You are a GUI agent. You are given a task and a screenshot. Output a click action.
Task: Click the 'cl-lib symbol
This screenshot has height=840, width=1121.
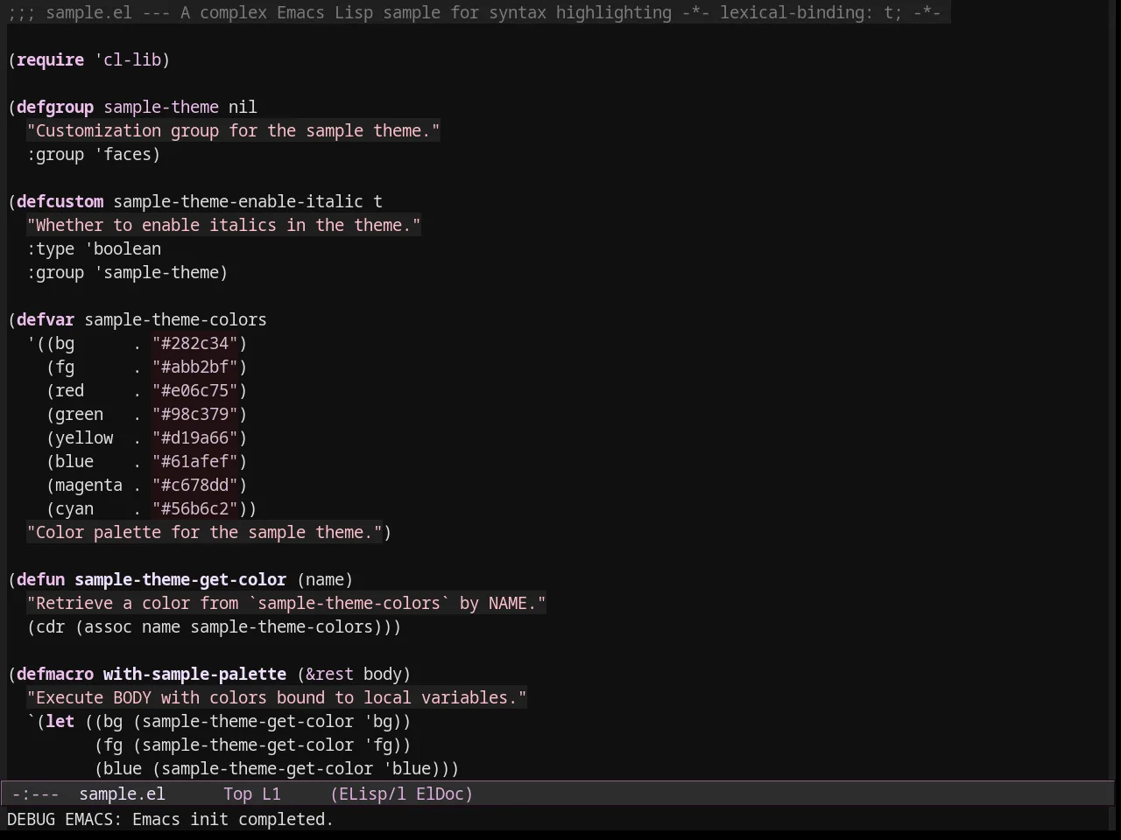point(128,59)
